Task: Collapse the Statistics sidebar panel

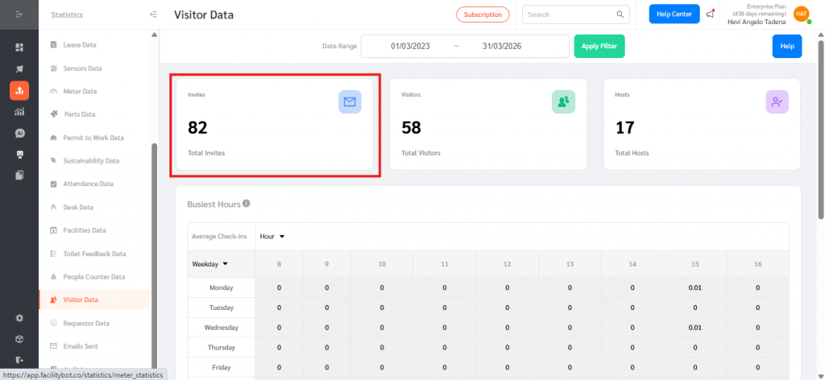Action: 154,14
